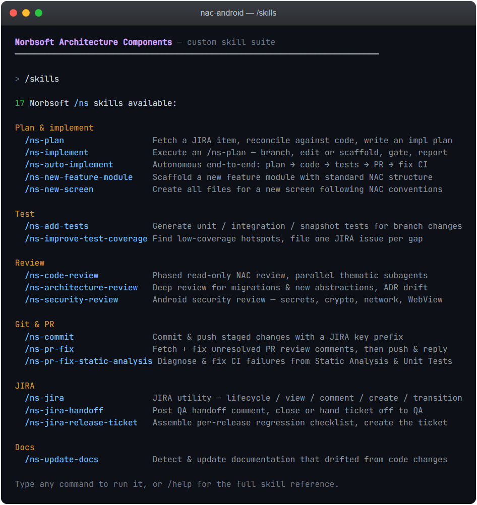Click the /ns-jira command

pos(44,398)
